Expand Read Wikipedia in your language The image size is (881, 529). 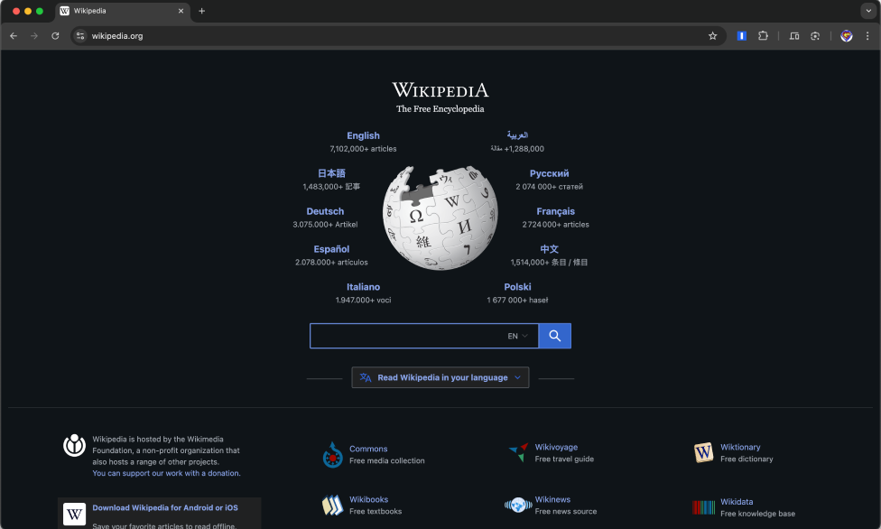[x=440, y=377]
